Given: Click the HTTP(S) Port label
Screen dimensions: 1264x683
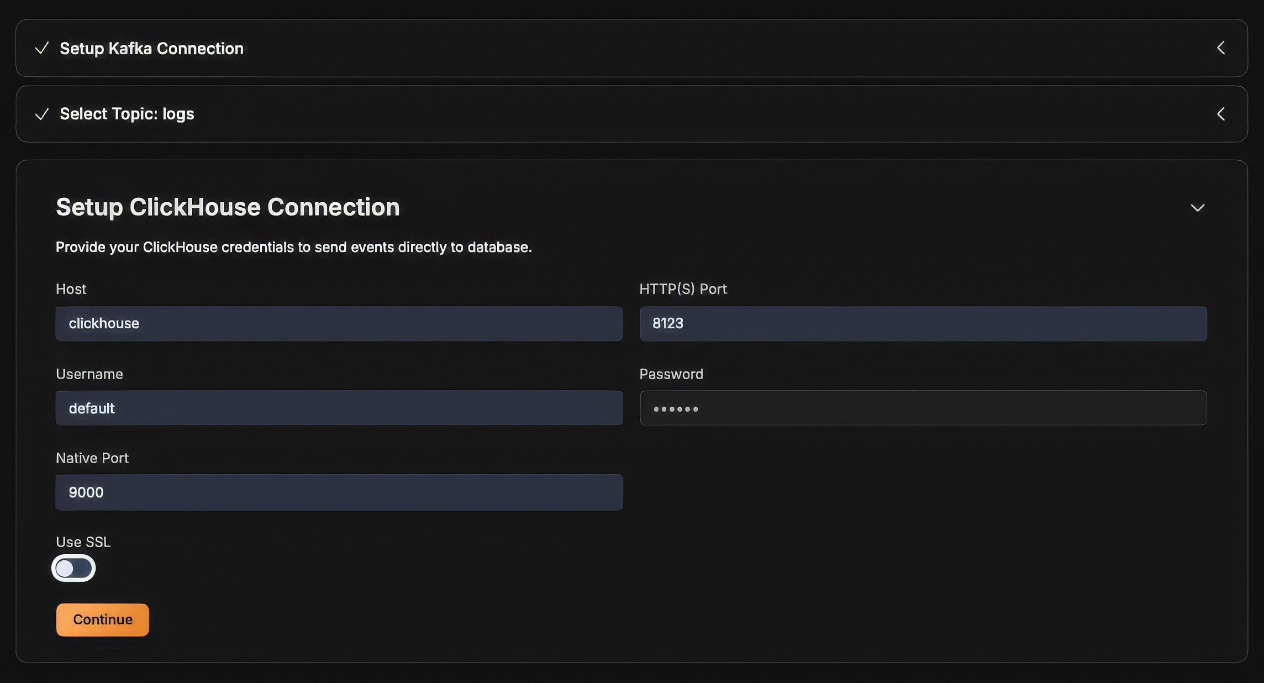Looking at the screenshot, I should click(683, 289).
